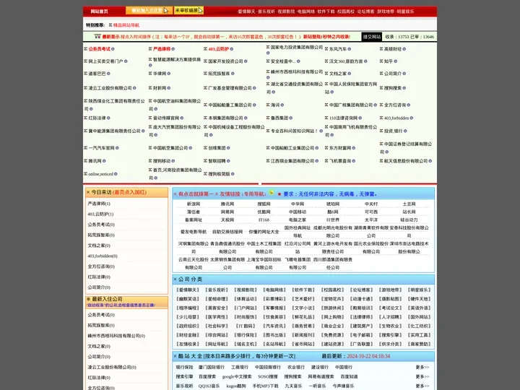Click the orange 新站加入点这里 button
This screenshot has height=390, width=520.
click(149, 11)
